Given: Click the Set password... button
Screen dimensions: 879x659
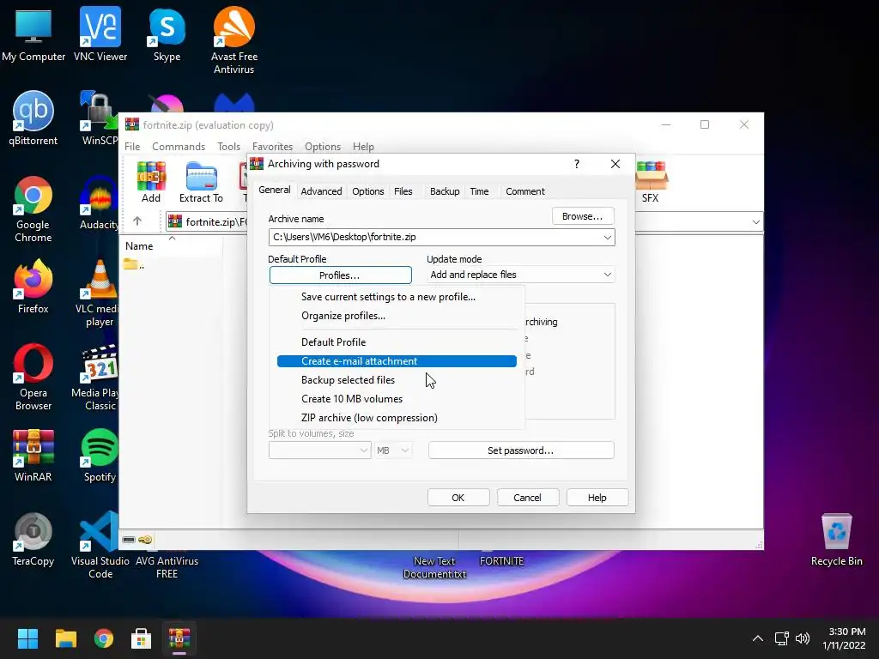Looking at the screenshot, I should coord(521,450).
